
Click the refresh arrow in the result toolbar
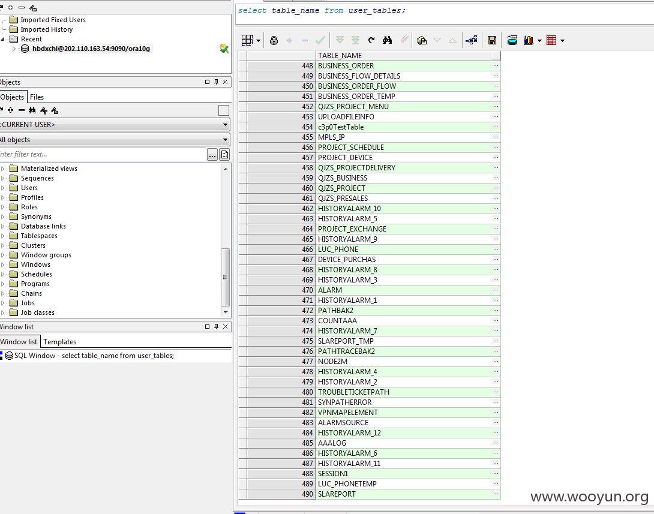point(371,40)
